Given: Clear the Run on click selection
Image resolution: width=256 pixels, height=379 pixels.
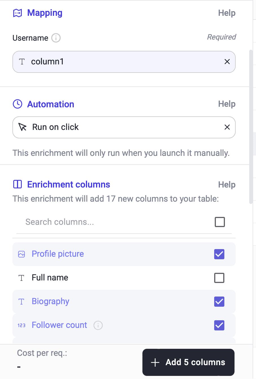Looking at the screenshot, I should (x=227, y=127).
